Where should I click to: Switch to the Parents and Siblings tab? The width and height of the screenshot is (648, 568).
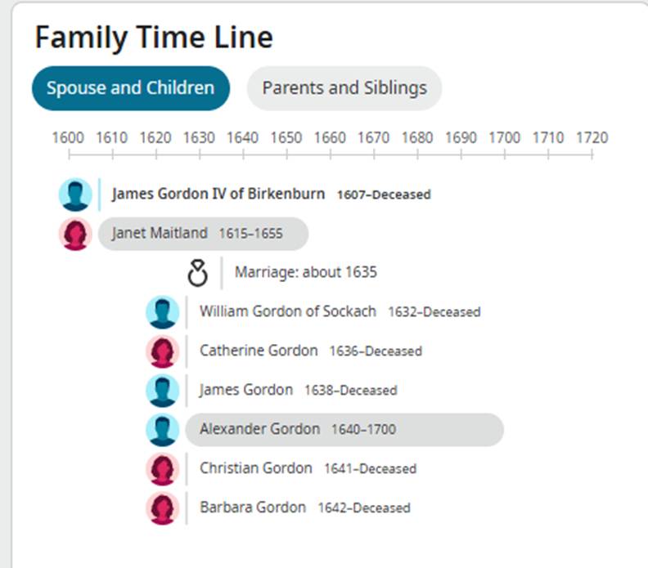(x=344, y=88)
